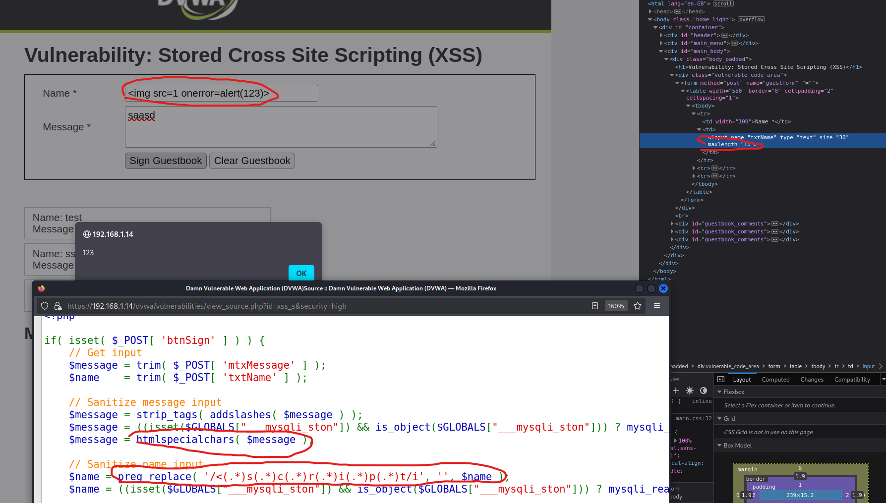The width and height of the screenshot is (886, 503).
Task: Expand the head element node
Action: click(650, 11)
